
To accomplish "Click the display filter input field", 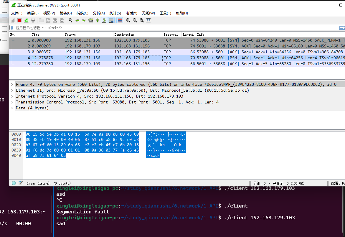I will (177, 28).
